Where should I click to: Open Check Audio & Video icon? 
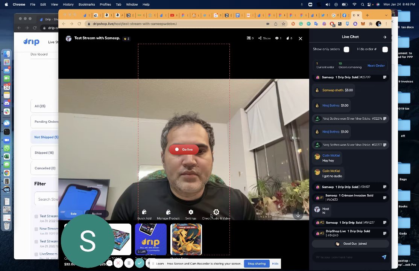(x=216, y=212)
